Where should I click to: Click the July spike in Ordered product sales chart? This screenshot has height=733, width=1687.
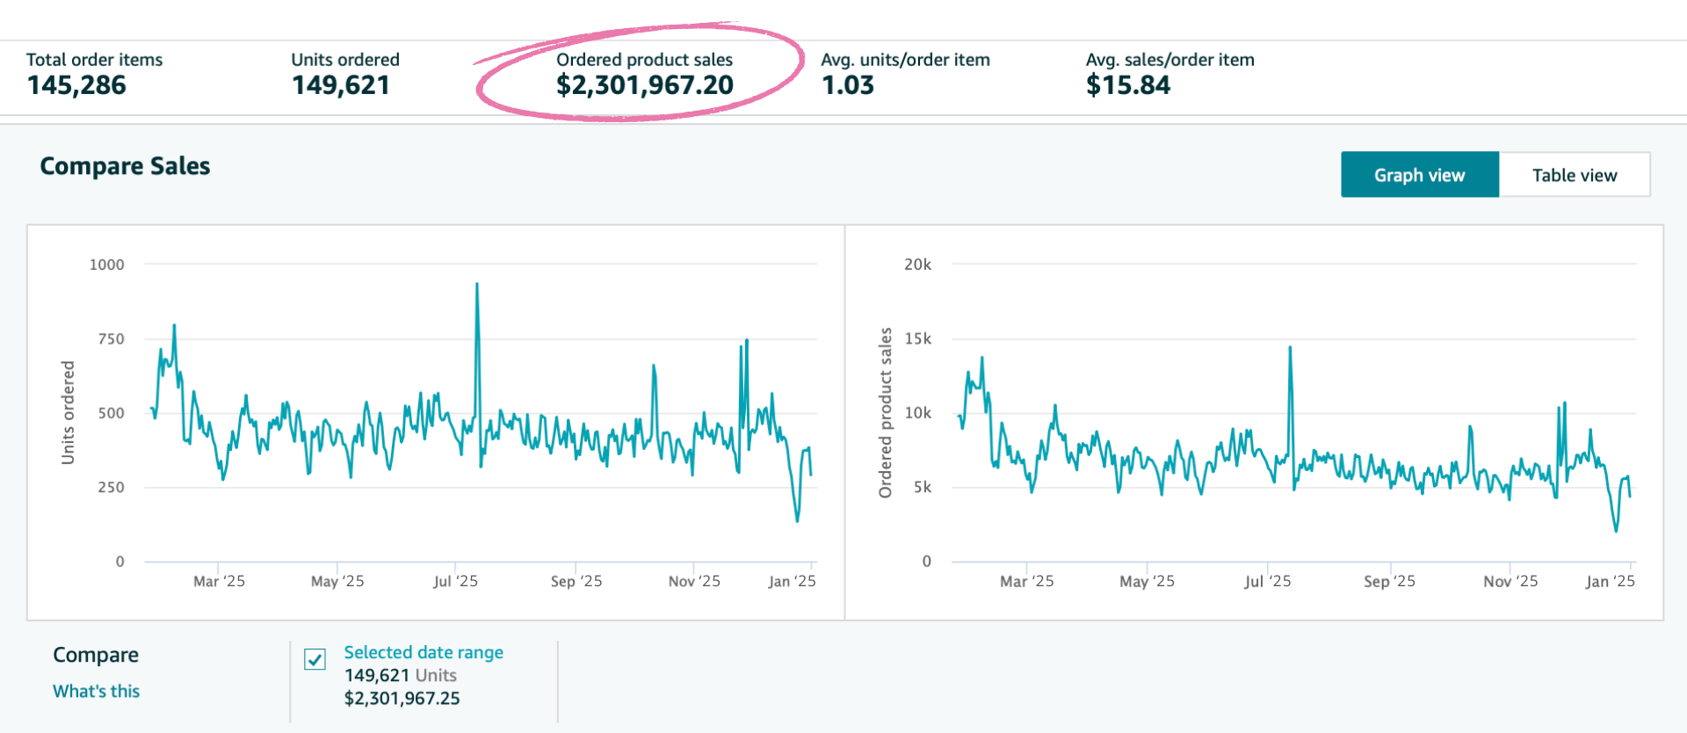(x=1290, y=348)
